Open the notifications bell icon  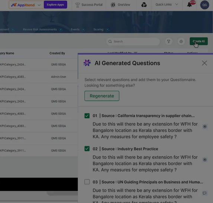click(190, 5)
